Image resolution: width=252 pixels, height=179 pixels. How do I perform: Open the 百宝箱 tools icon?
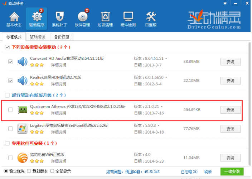151,17
